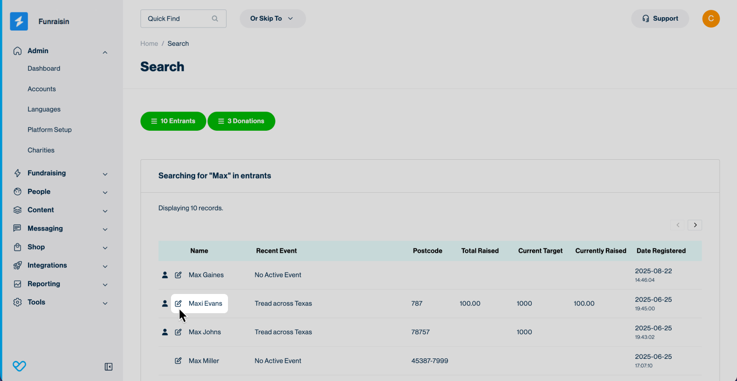Click the search magnifier in Quick Find
Viewport: 737px width, 381px height.
point(215,19)
